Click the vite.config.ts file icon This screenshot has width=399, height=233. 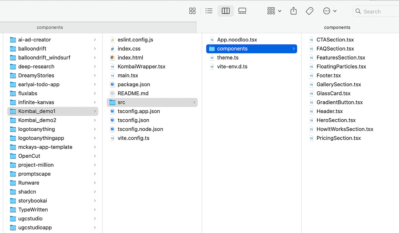112,138
